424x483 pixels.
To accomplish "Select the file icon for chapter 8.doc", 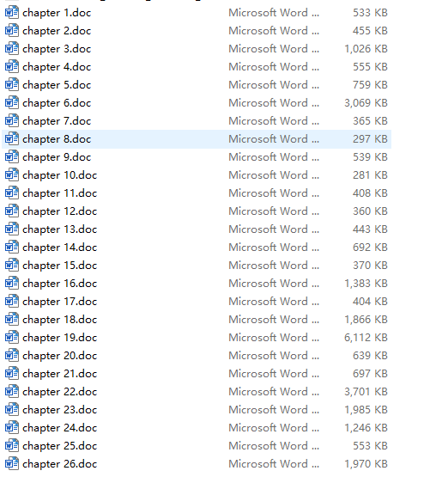I will coord(12,139).
